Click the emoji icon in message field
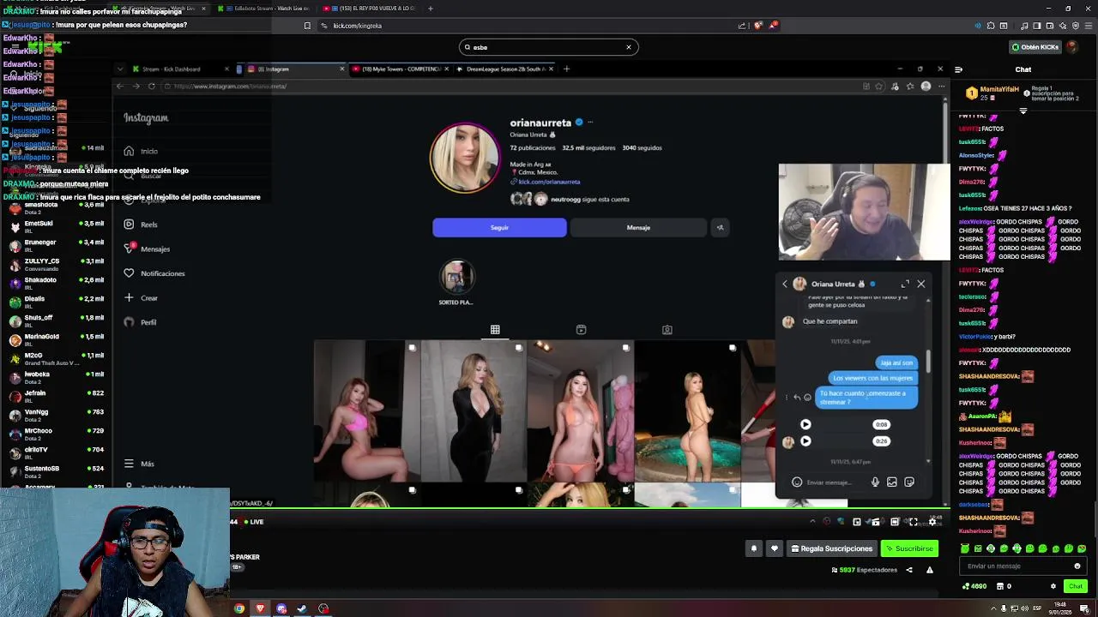The height and width of the screenshot is (617, 1098). (797, 482)
